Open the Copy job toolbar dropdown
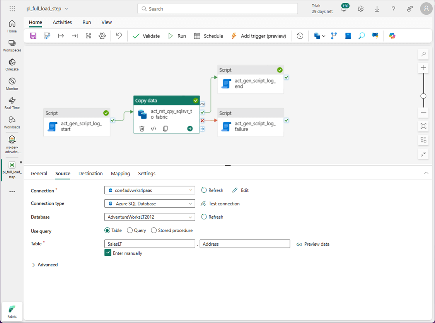The width and height of the screenshot is (435, 323). (319, 36)
